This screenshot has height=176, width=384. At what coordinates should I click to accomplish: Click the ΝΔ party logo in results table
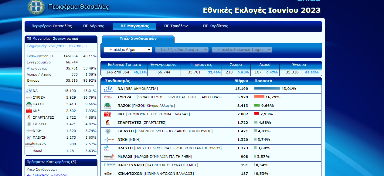(108, 89)
